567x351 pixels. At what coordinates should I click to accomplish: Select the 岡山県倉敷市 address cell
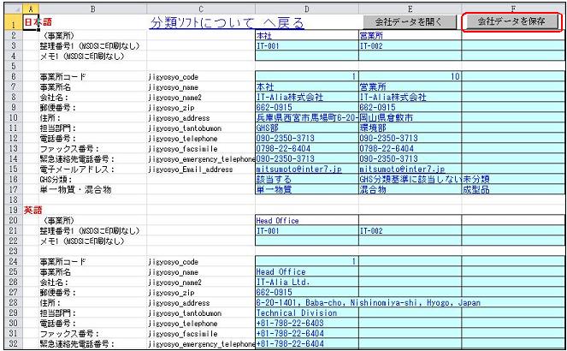point(410,117)
